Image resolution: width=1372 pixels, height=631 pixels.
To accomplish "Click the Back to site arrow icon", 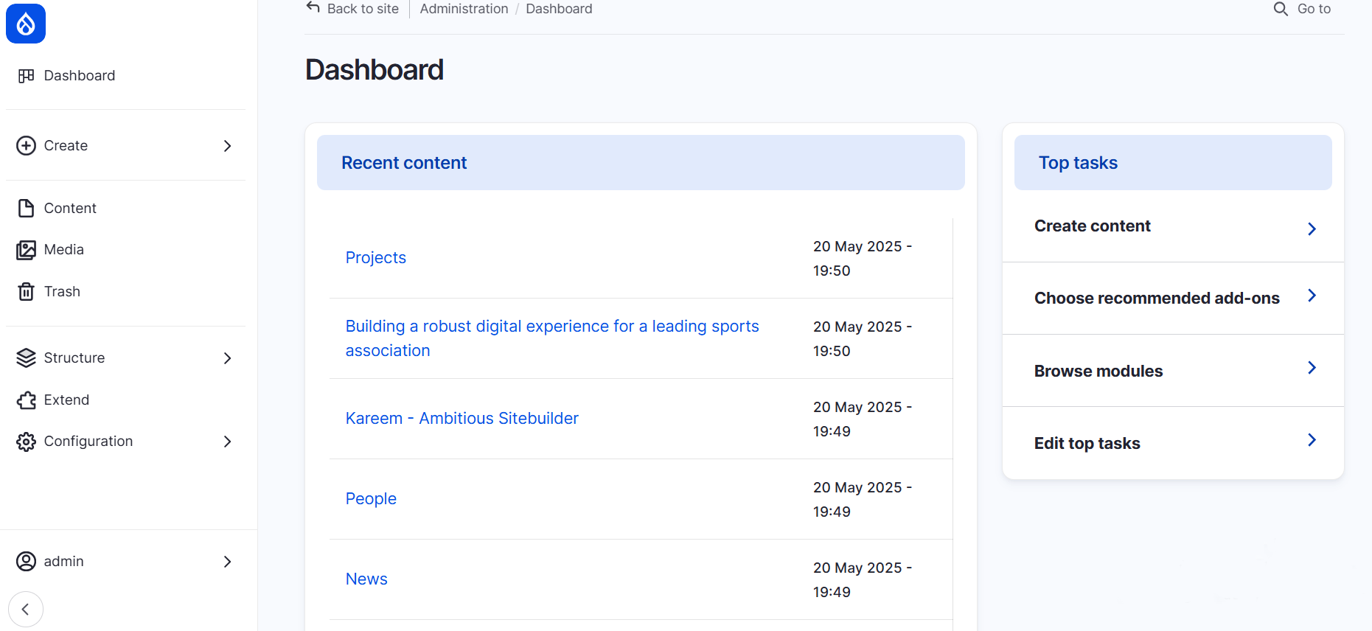I will point(313,7).
